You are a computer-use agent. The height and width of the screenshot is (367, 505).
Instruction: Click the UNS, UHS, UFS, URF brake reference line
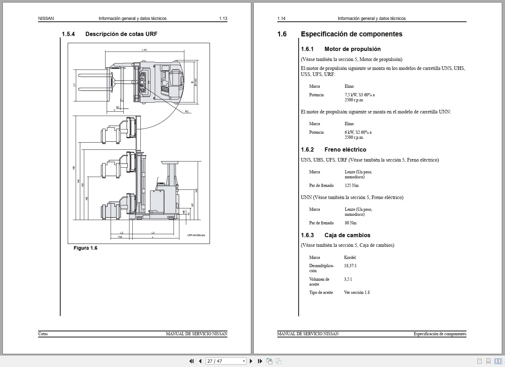370,160
